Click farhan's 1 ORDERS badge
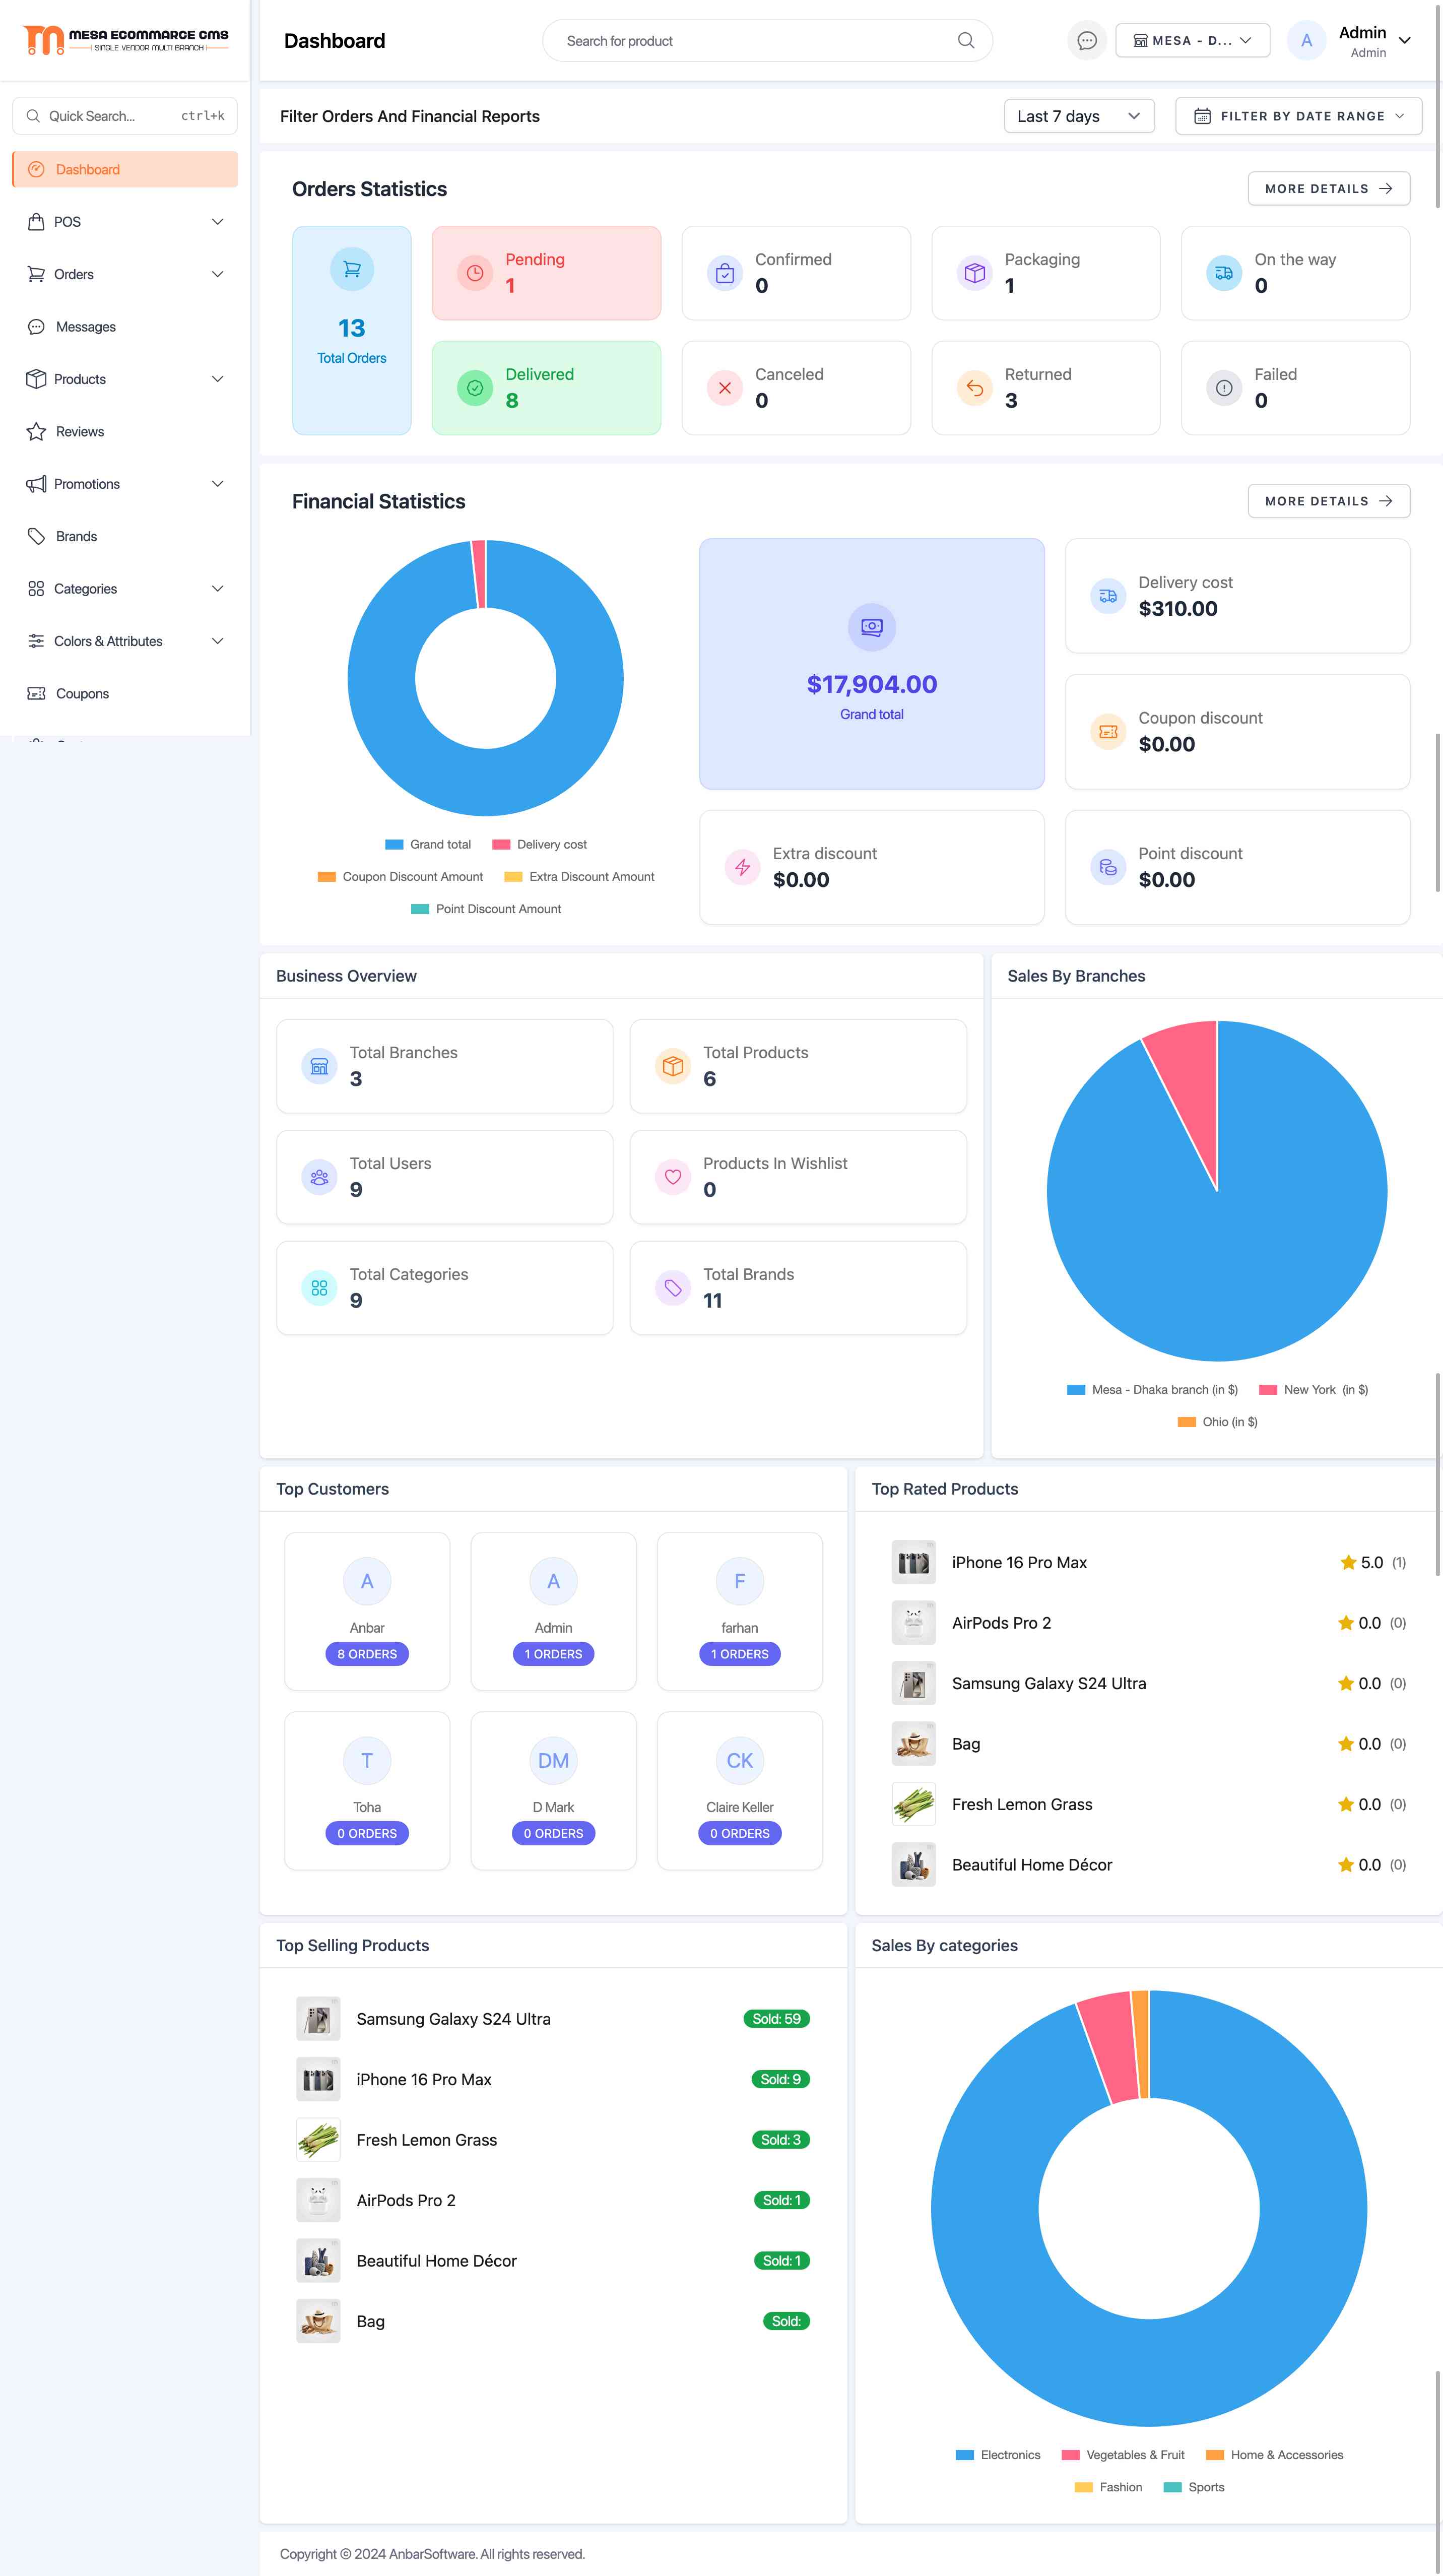The width and height of the screenshot is (1443, 2576). coord(740,1654)
